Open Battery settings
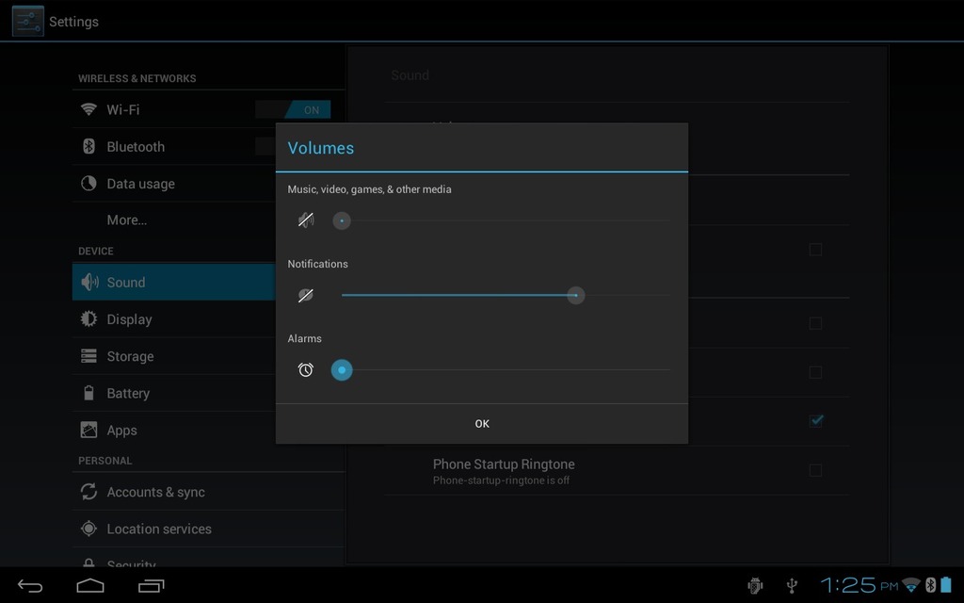The height and width of the screenshot is (603, 964). click(174, 393)
